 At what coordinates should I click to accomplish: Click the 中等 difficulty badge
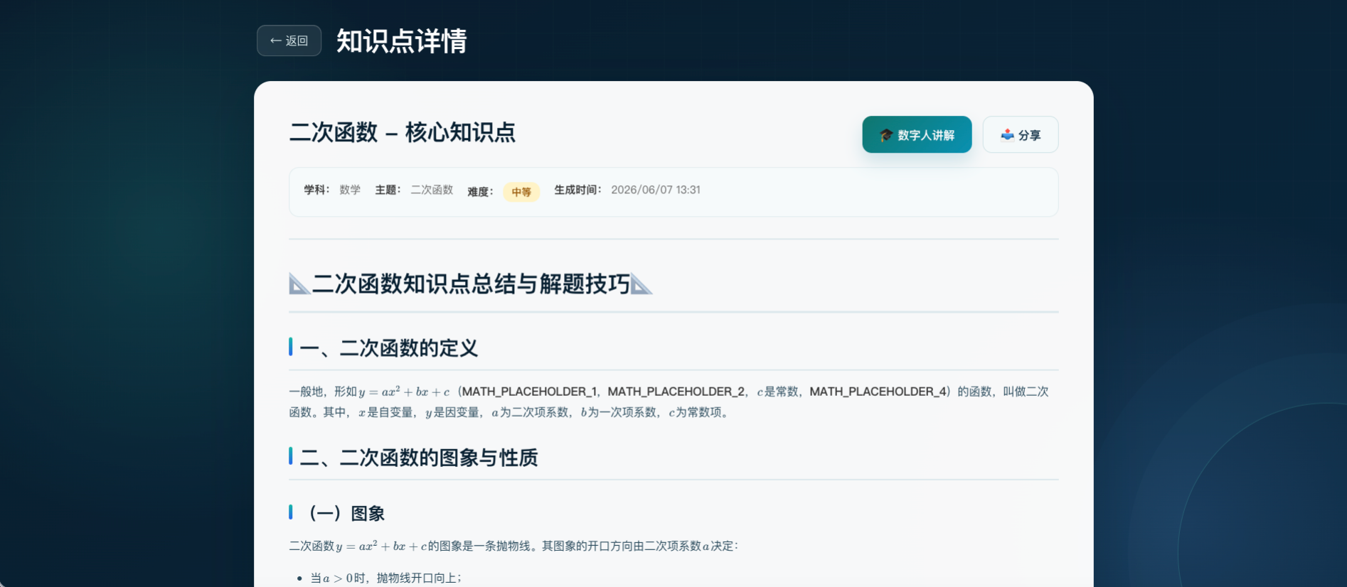[521, 192]
